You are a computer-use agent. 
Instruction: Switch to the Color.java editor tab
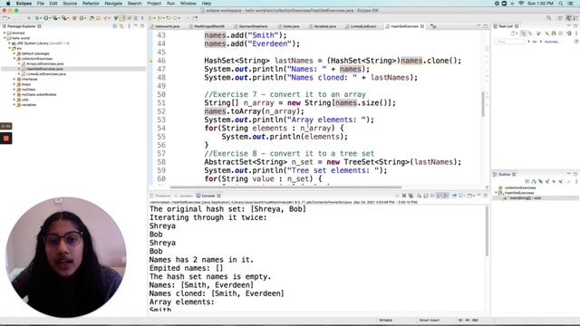coord(291,26)
